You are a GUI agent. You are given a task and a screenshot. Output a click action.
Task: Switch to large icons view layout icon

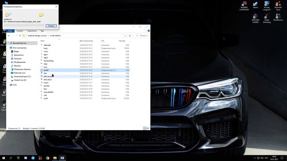pyautogui.click(x=148, y=128)
